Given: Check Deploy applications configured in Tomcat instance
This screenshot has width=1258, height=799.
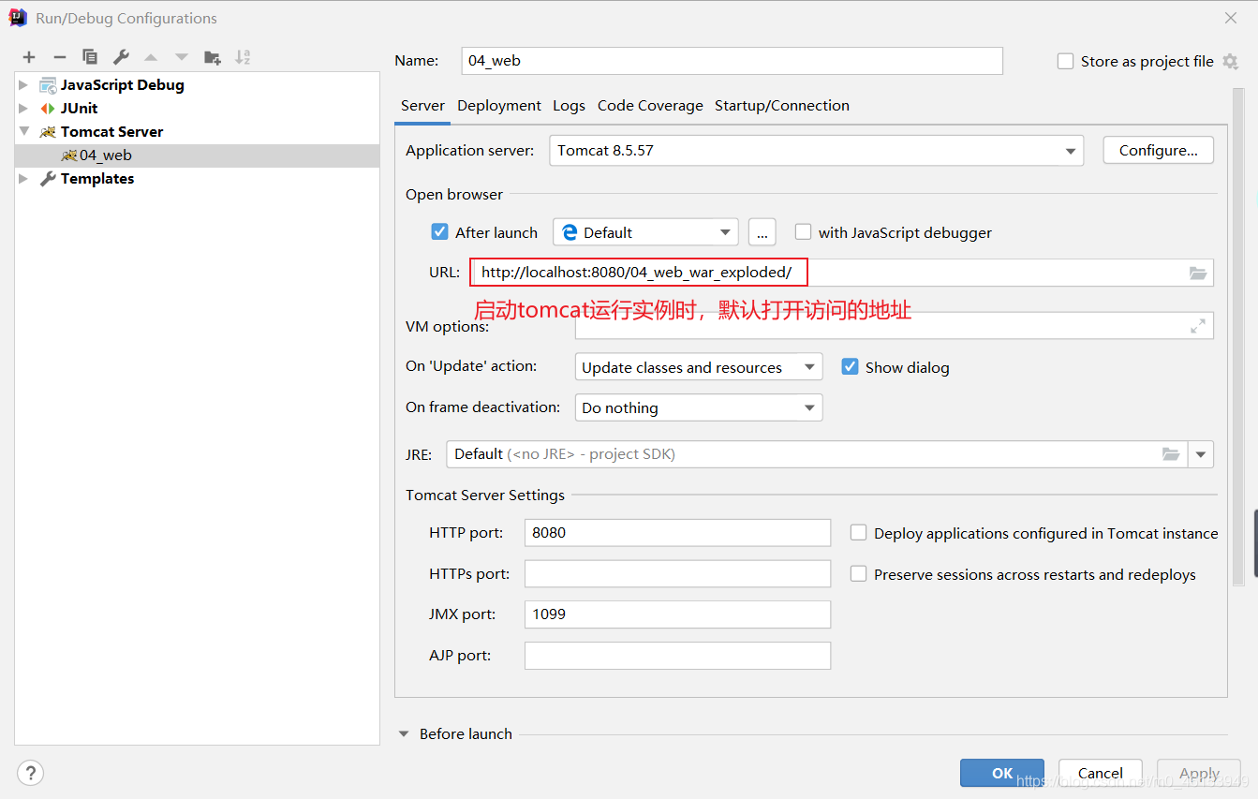Looking at the screenshot, I should pyautogui.click(x=858, y=533).
